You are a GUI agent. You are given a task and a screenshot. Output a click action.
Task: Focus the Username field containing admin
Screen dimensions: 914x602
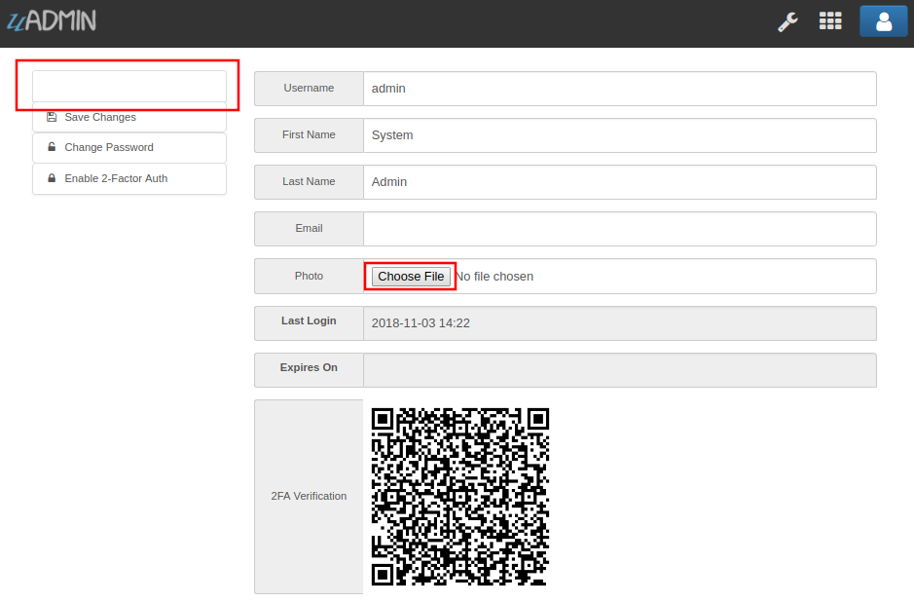click(x=620, y=89)
